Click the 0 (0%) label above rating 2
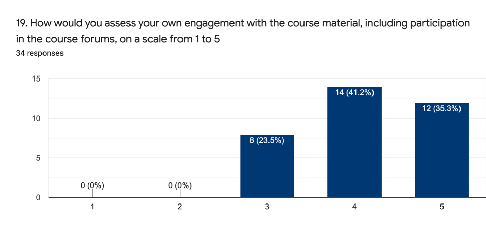The image size is (486, 248). pyautogui.click(x=180, y=185)
